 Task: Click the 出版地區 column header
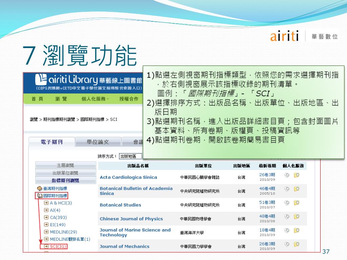coord(242,166)
